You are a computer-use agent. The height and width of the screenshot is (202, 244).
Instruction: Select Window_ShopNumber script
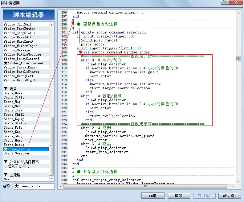coord(26,29)
